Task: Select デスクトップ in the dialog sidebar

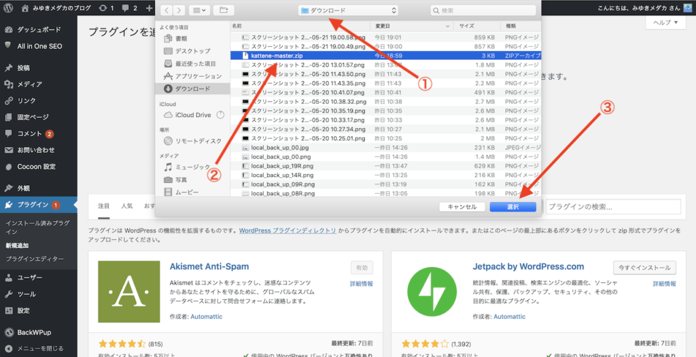Action: (192, 51)
